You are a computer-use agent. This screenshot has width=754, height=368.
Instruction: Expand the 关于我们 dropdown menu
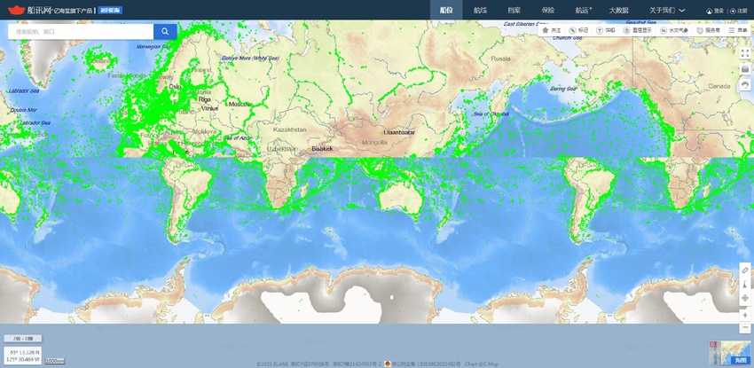667,10
